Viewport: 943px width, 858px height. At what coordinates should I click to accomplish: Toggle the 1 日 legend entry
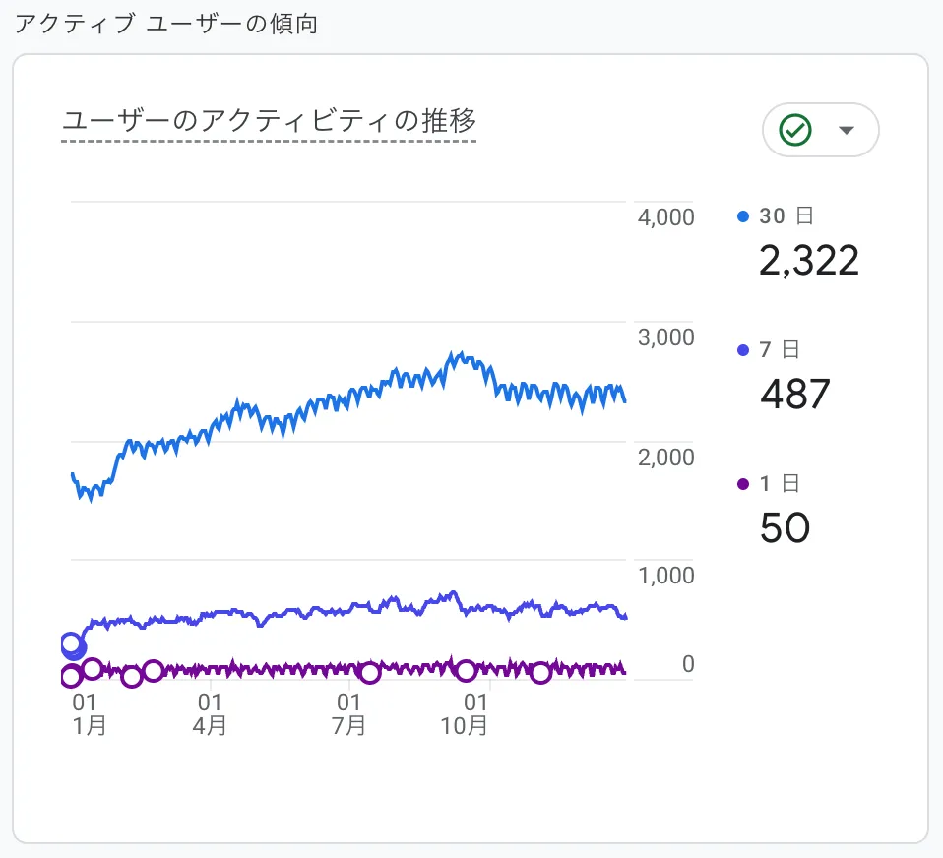coord(773,484)
